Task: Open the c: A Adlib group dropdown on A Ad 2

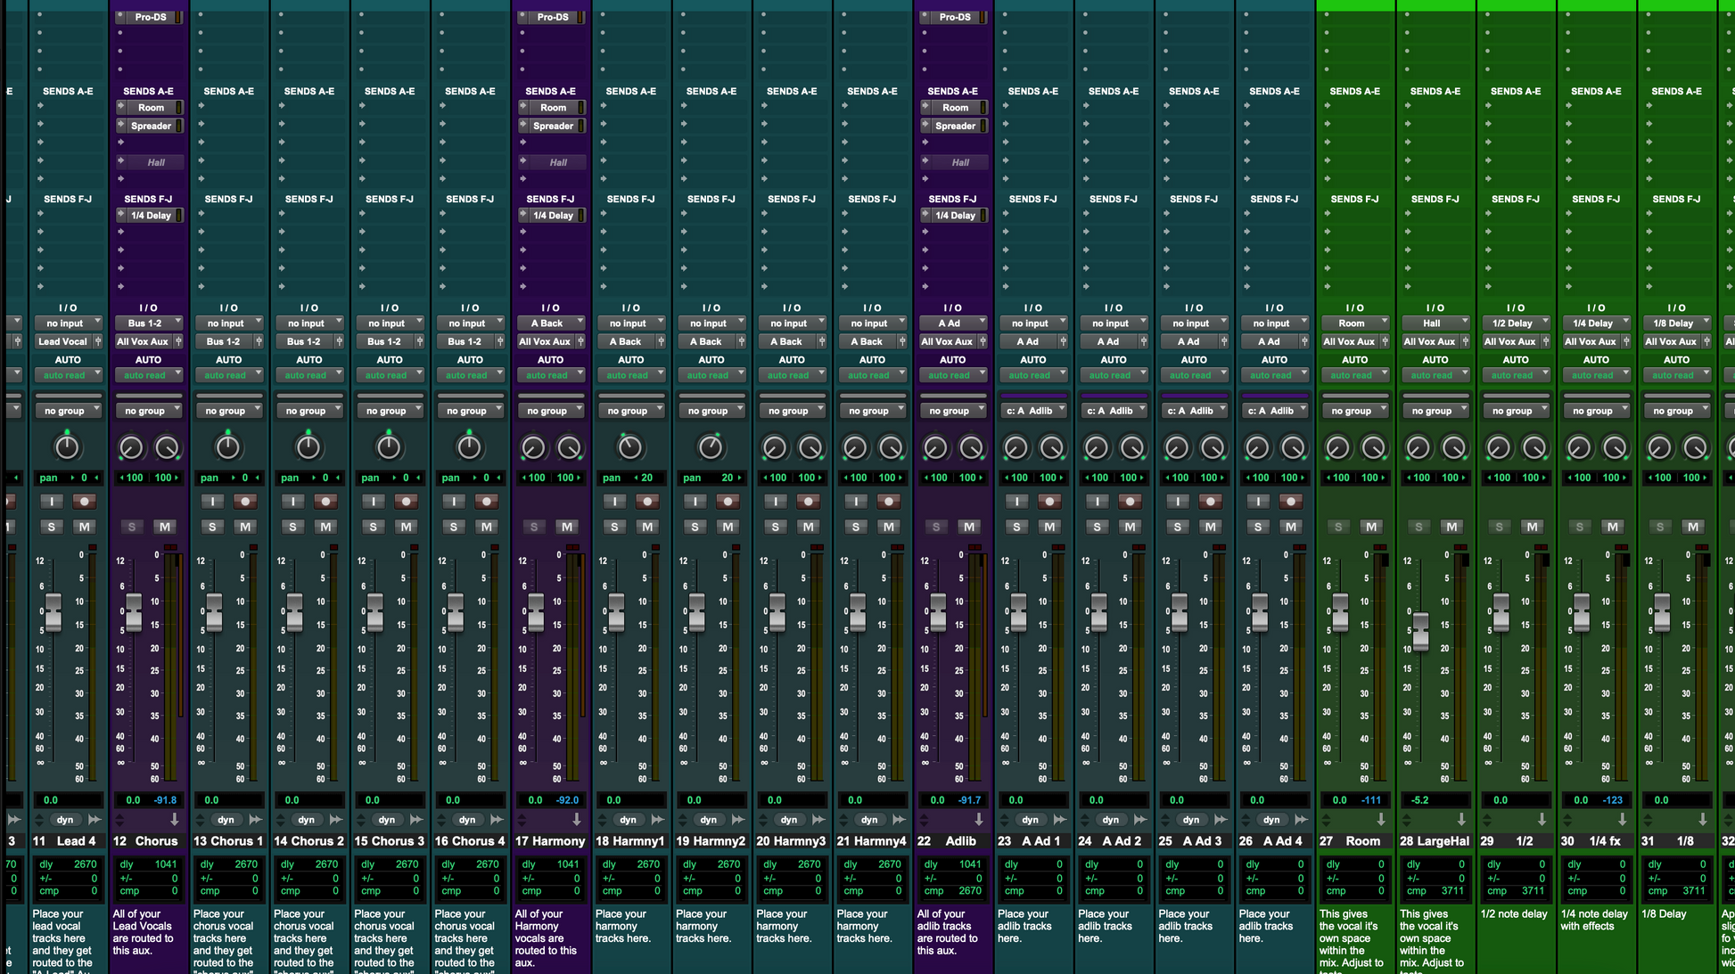Action: point(1113,411)
